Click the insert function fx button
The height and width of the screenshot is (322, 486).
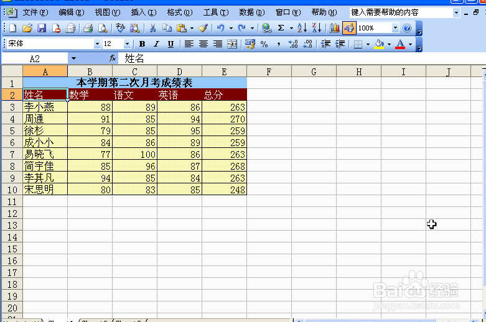coord(113,58)
